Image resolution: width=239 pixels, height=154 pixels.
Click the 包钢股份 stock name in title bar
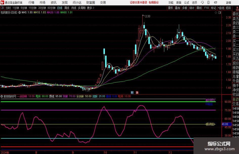(x=154, y=3)
